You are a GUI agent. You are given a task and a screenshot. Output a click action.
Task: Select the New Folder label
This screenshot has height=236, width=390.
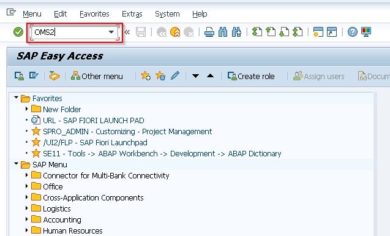click(62, 110)
